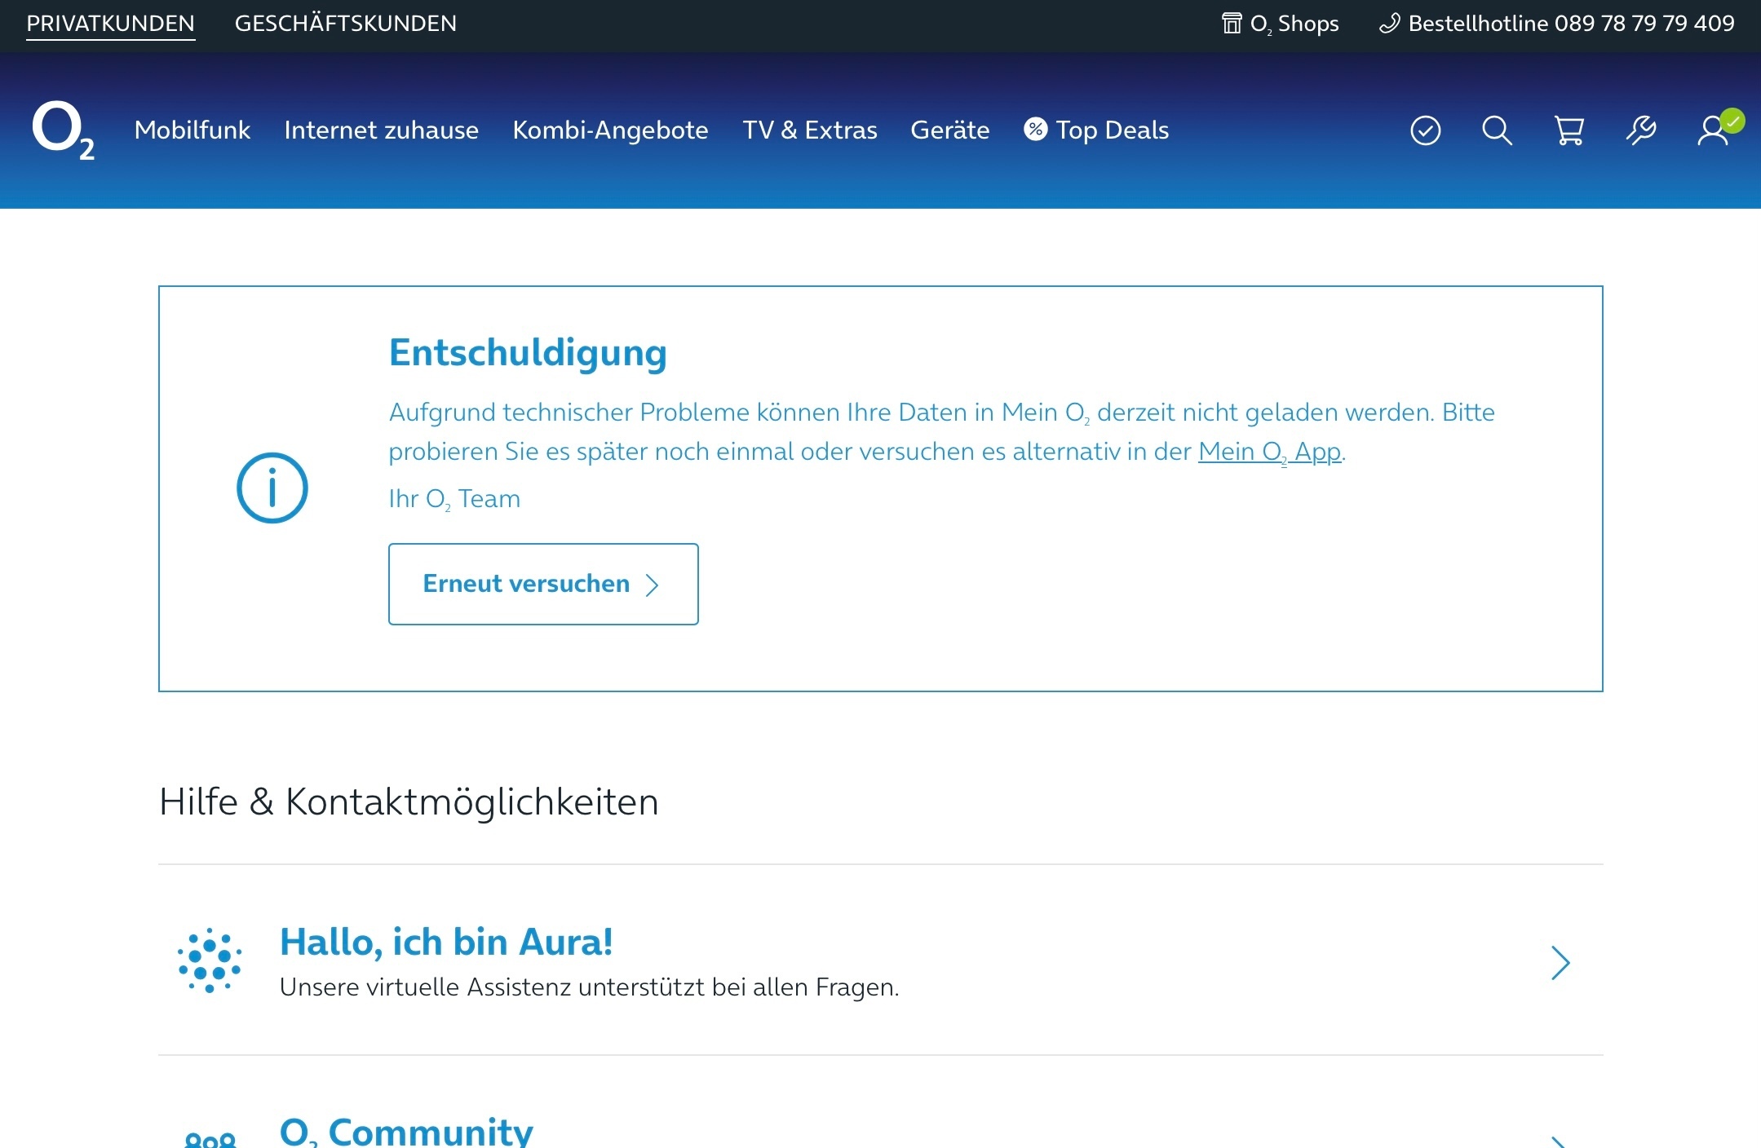
Task: Click the Hilfe & Kontaktmöglichkeiten heading
Action: click(409, 801)
